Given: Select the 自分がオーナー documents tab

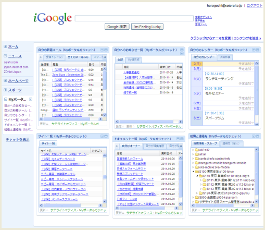Looking at the screenshot, I should pos(131,146).
